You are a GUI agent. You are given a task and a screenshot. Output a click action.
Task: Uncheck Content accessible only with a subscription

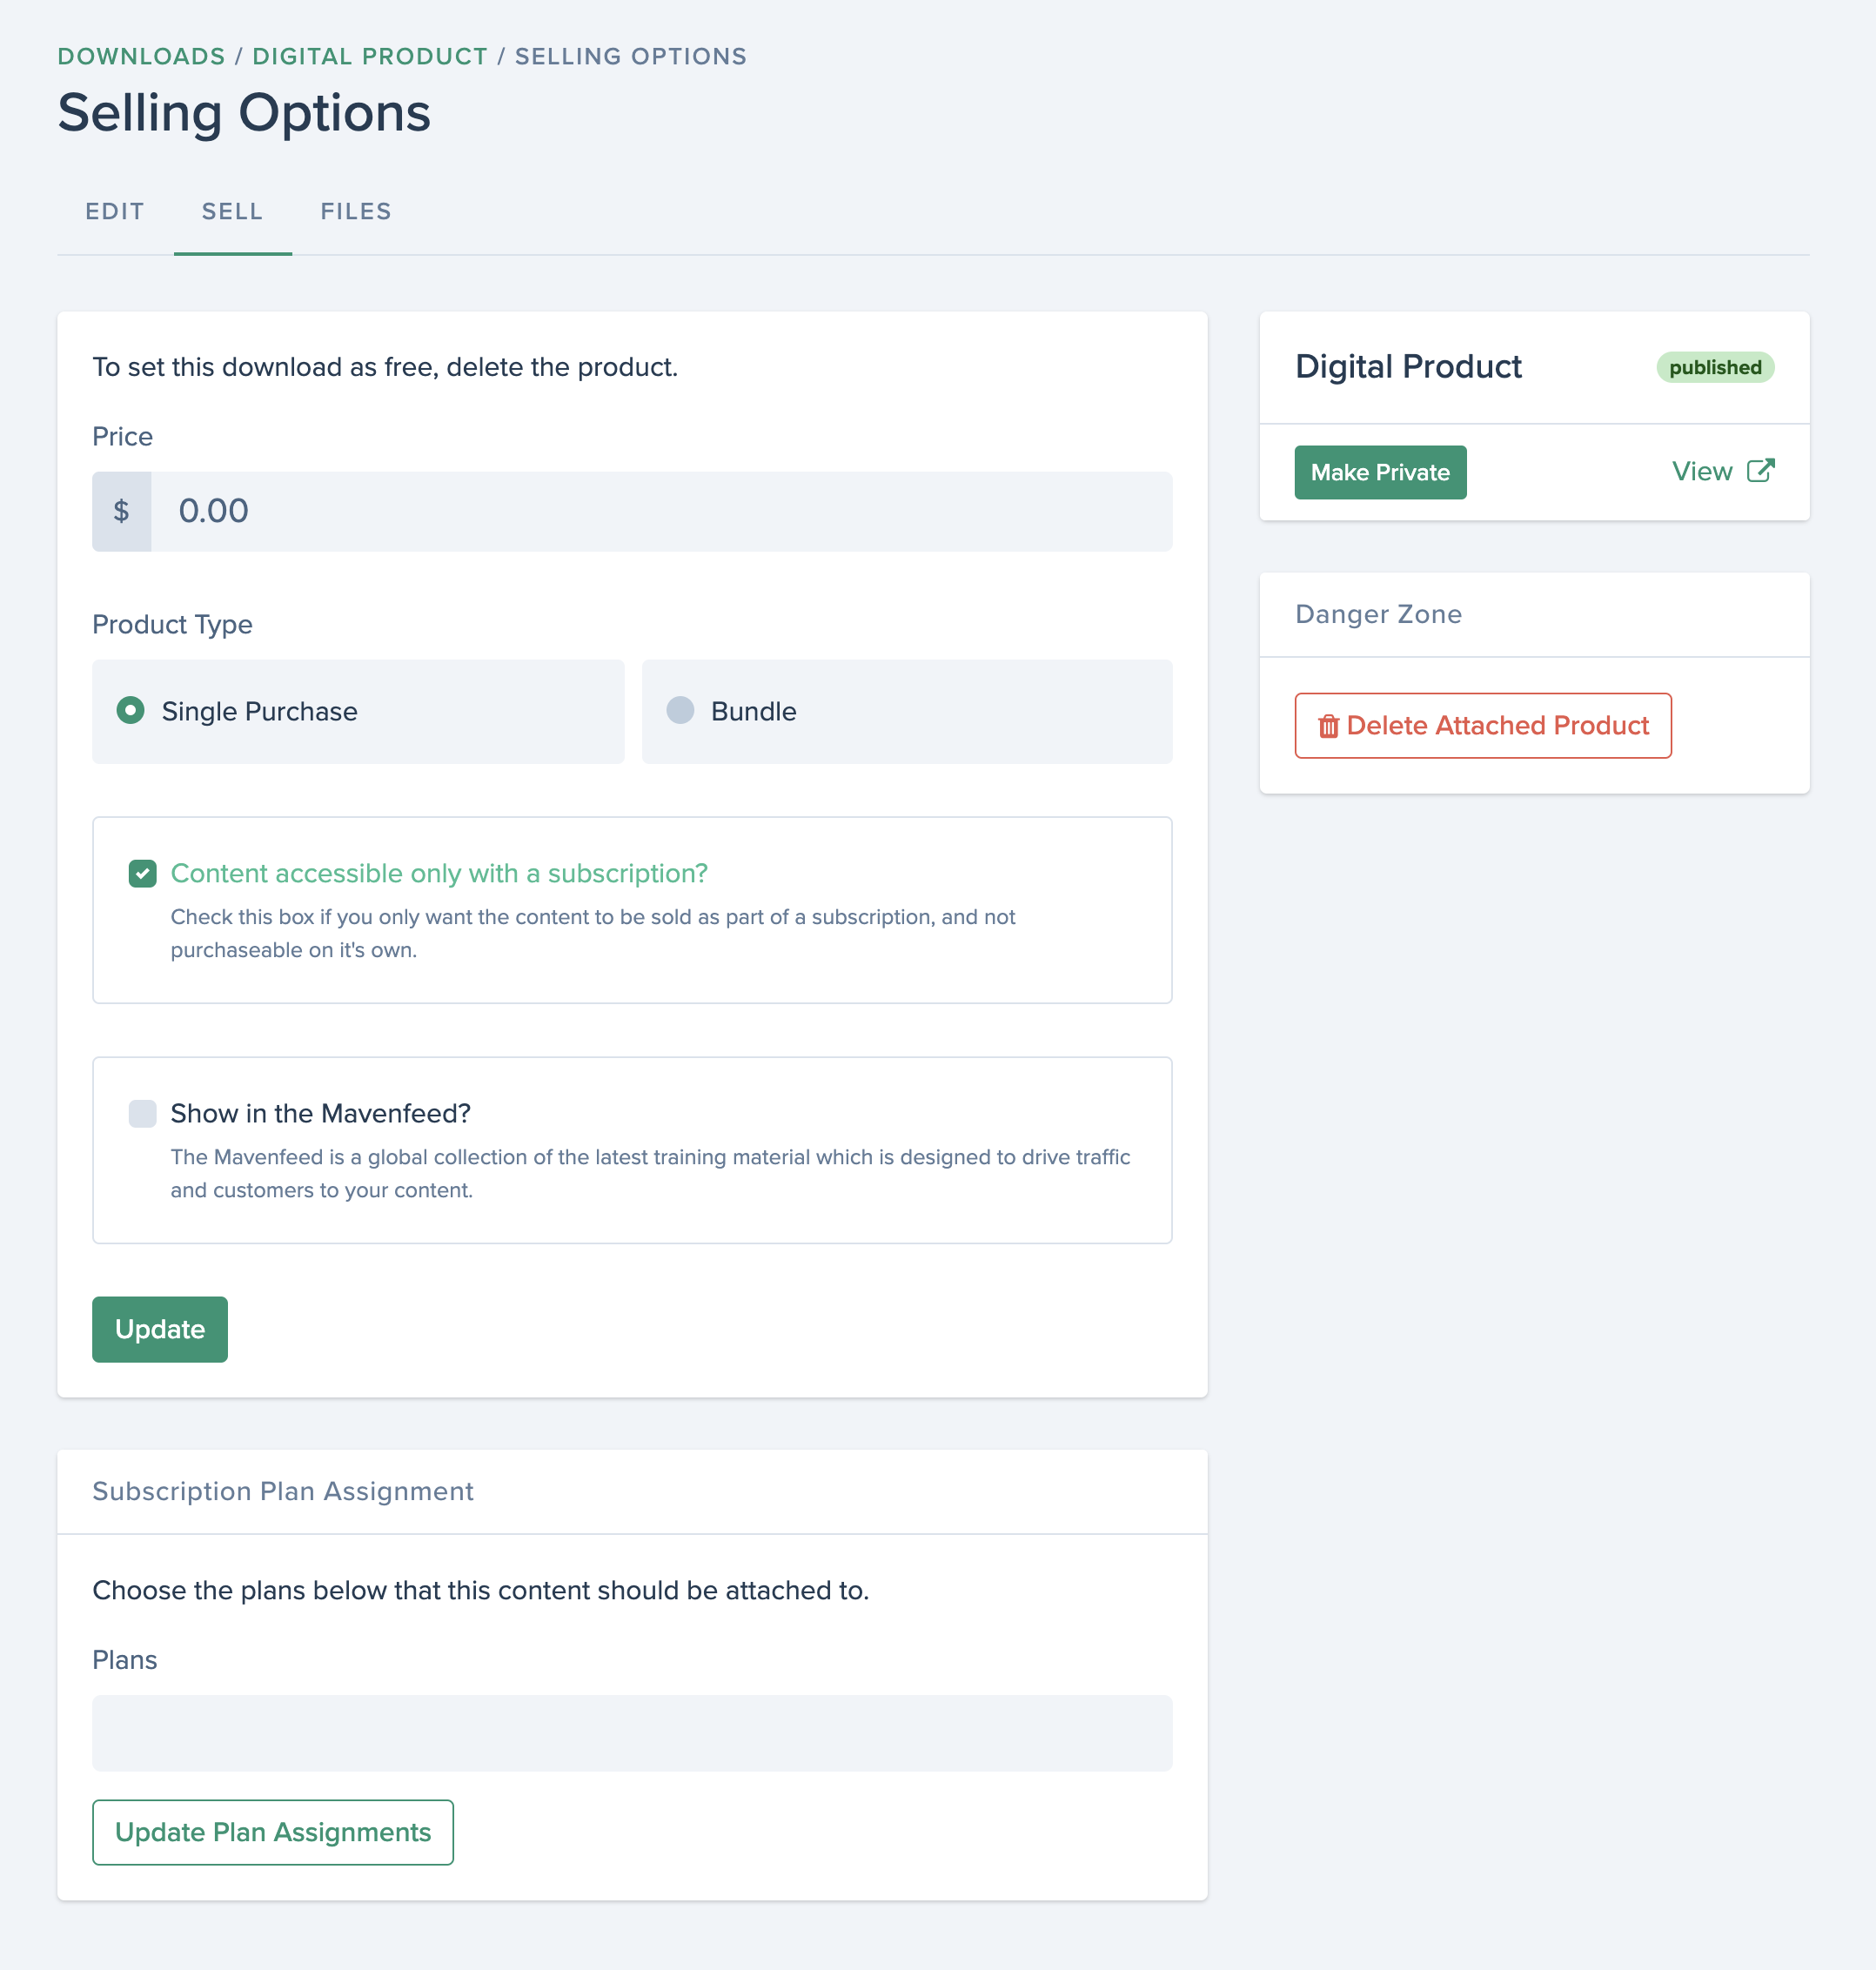143,874
